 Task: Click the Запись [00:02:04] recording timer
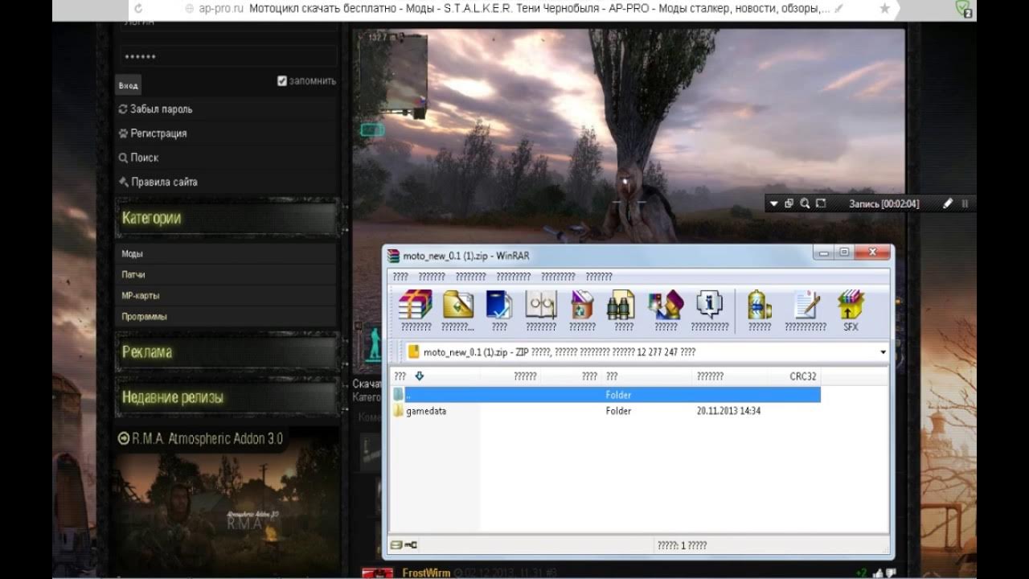pyautogui.click(x=883, y=204)
